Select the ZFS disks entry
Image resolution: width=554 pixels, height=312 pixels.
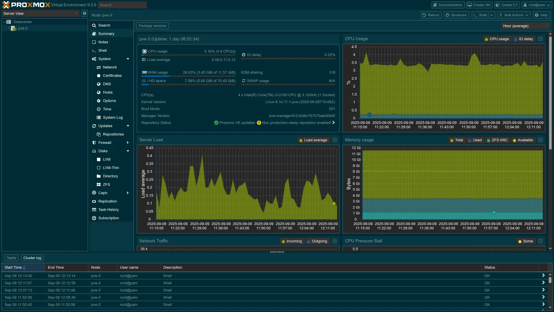pyautogui.click(x=106, y=185)
